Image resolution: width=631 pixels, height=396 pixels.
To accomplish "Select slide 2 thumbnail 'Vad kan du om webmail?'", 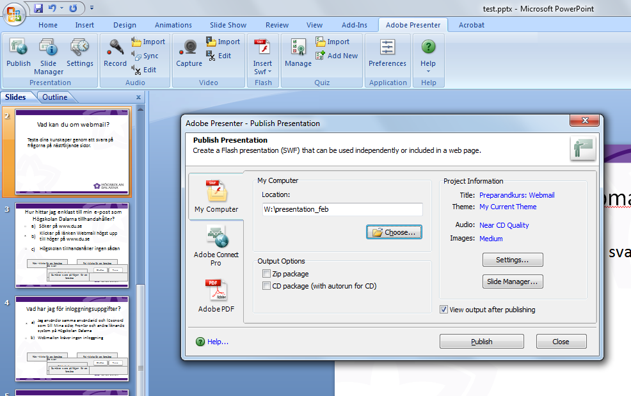I will (72, 152).
